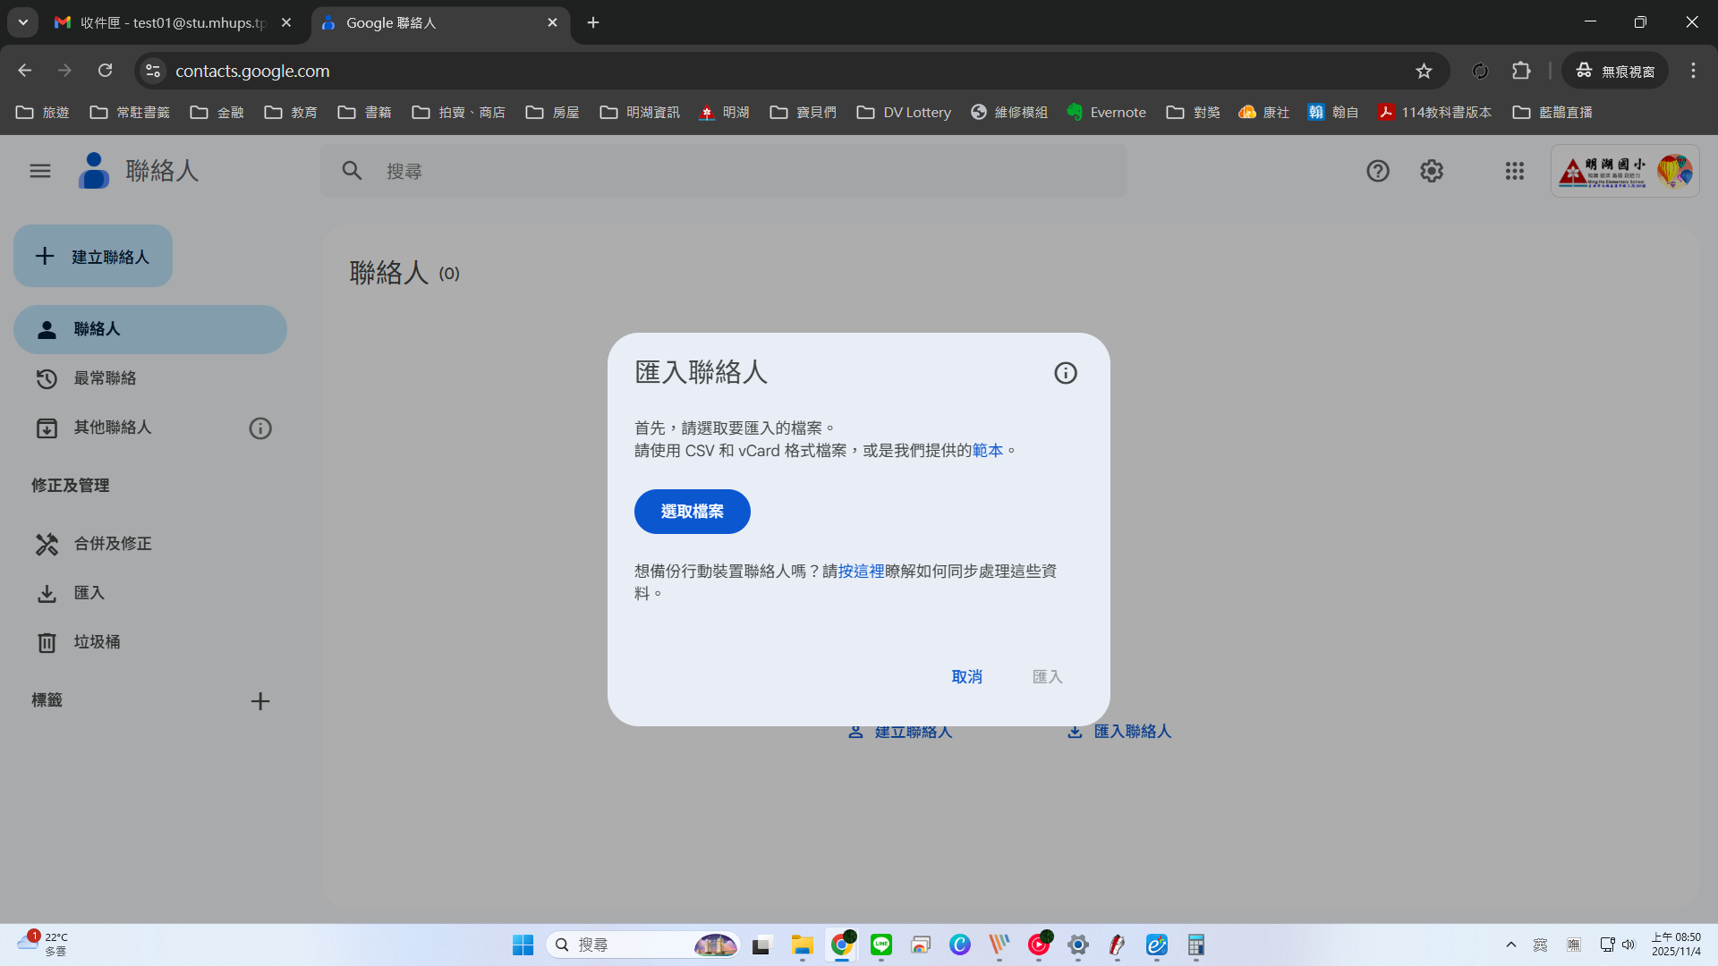
Task: Add a new label with plus icon
Action: click(259, 701)
